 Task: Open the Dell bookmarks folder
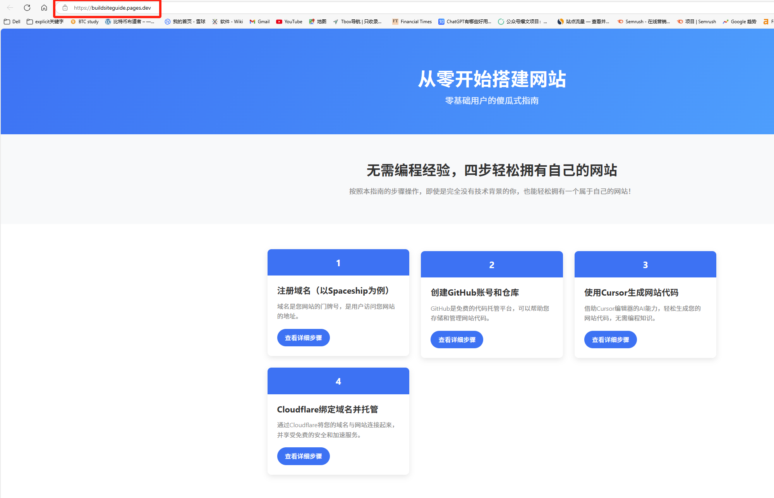click(x=12, y=21)
